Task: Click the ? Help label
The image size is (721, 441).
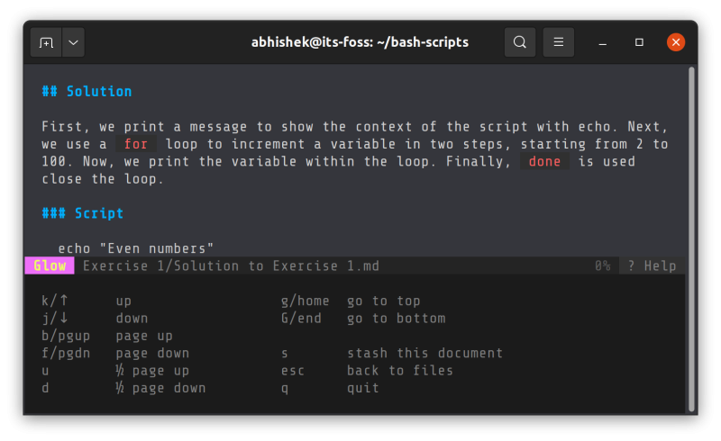Action: point(652,266)
